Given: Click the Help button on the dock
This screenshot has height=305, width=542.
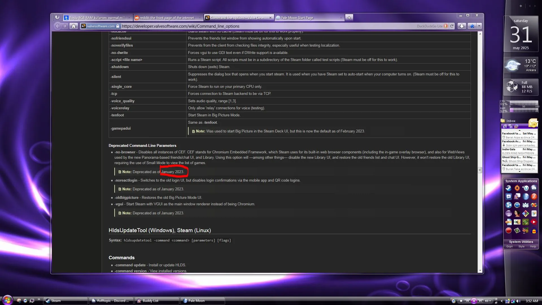Looking at the screenshot, I should pyautogui.click(x=533, y=247).
